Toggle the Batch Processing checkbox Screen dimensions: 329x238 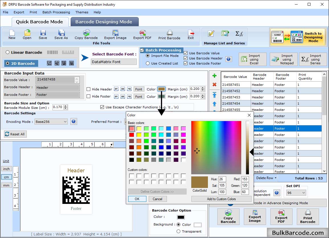pyautogui.click(x=142, y=50)
